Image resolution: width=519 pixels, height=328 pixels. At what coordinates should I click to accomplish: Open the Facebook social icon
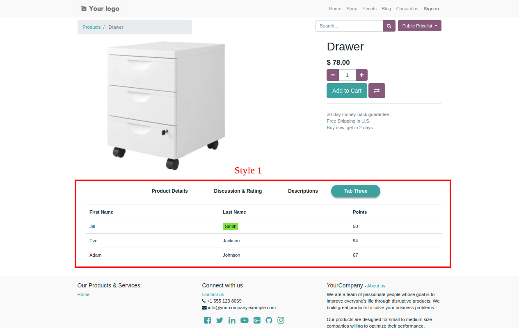(208, 320)
